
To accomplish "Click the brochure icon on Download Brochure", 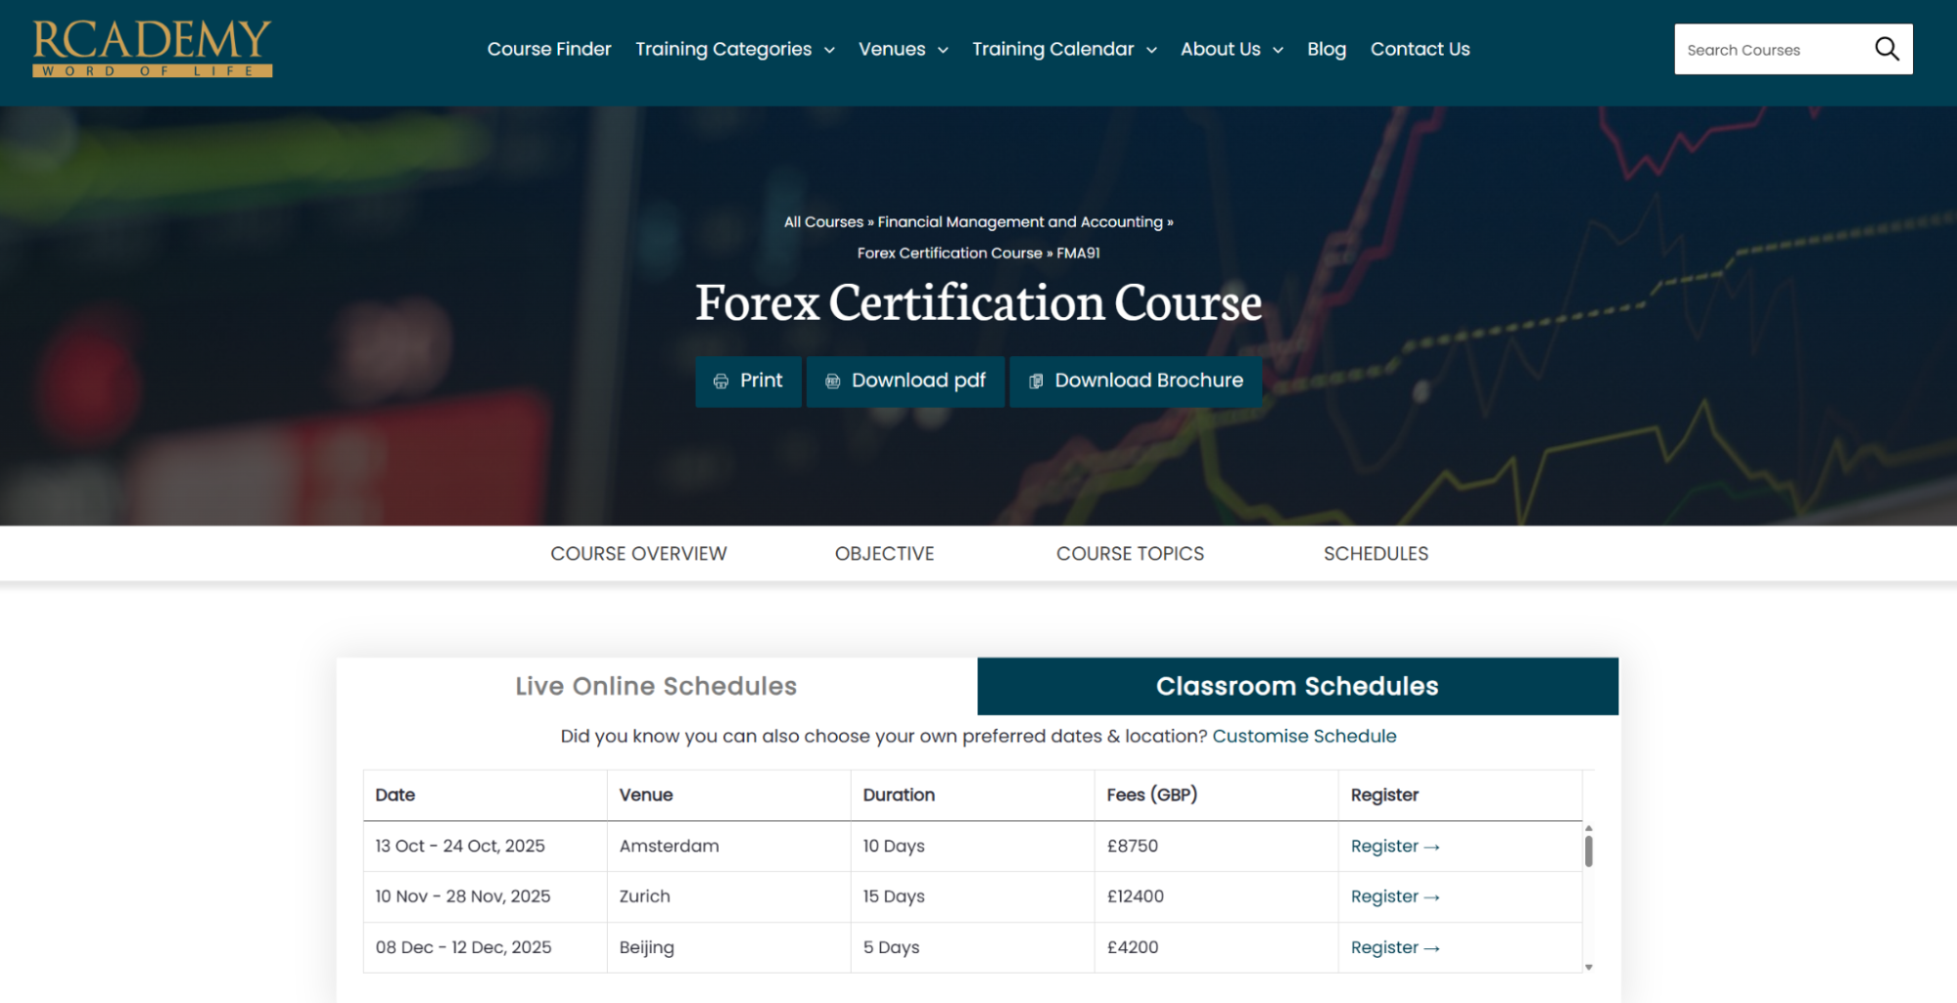I will click(1036, 382).
